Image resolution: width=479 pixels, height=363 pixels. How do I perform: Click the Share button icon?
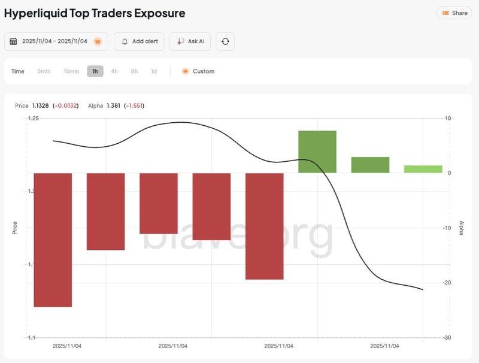[x=445, y=13]
